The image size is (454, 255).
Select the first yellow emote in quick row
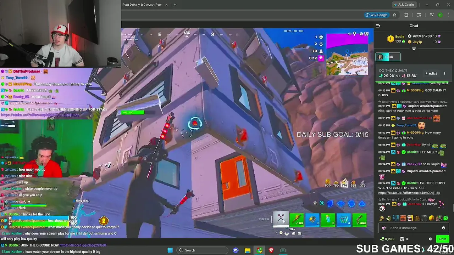pyautogui.click(x=382, y=218)
